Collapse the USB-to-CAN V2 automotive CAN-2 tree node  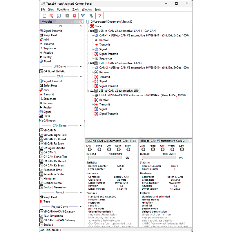[88, 63]
